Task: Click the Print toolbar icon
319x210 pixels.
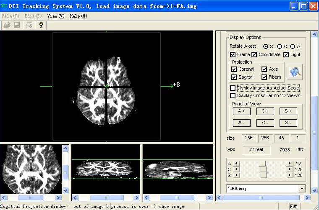Action: click(29, 25)
